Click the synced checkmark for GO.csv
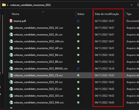The height and width of the screenshot is (110, 139). click(x=78, y=96)
